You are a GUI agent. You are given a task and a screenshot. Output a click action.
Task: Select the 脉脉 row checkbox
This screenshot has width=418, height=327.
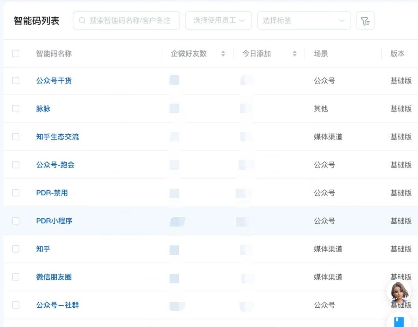16,109
